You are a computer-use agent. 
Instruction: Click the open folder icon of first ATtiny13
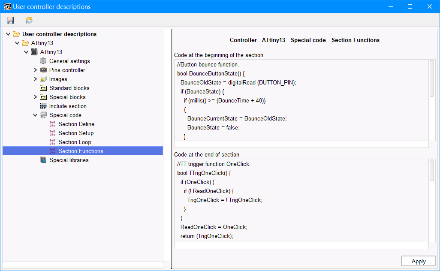pos(25,43)
